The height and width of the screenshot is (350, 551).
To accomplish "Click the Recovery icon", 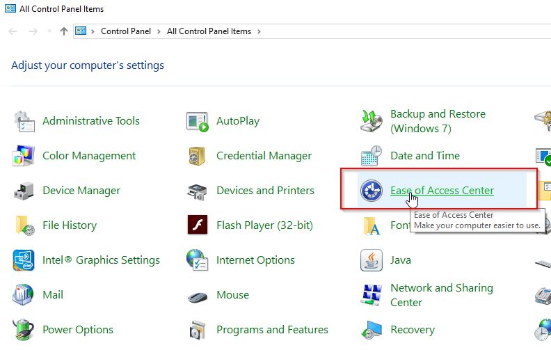I will 372,330.
